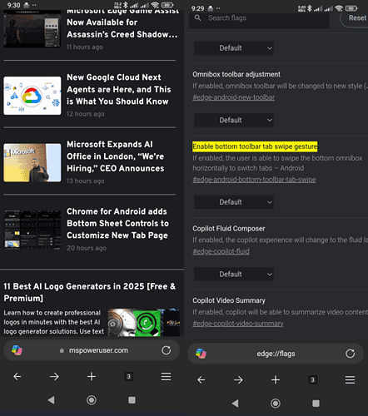
Task: Tap Android recents button on right phone
Action: [316, 404]
